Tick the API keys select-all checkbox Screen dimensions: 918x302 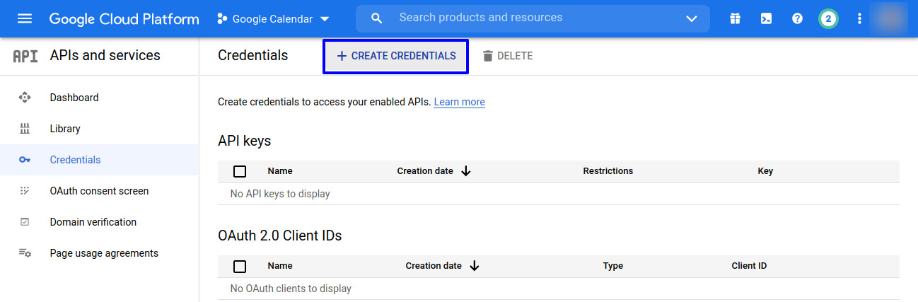pyautogui.click(x=240, y=171)
